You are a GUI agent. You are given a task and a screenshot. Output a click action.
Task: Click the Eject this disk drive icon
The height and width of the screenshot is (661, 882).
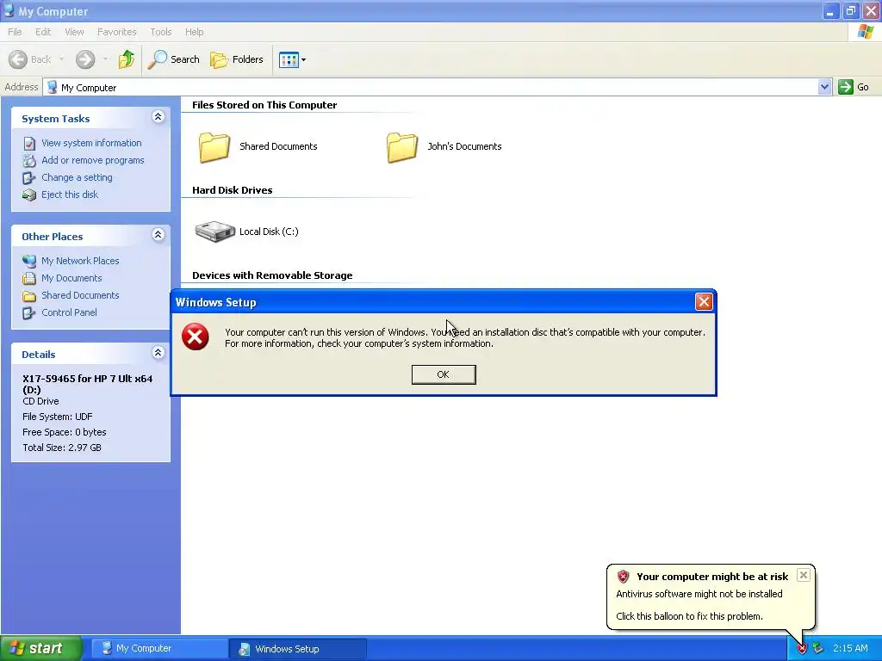pos(29,195)
